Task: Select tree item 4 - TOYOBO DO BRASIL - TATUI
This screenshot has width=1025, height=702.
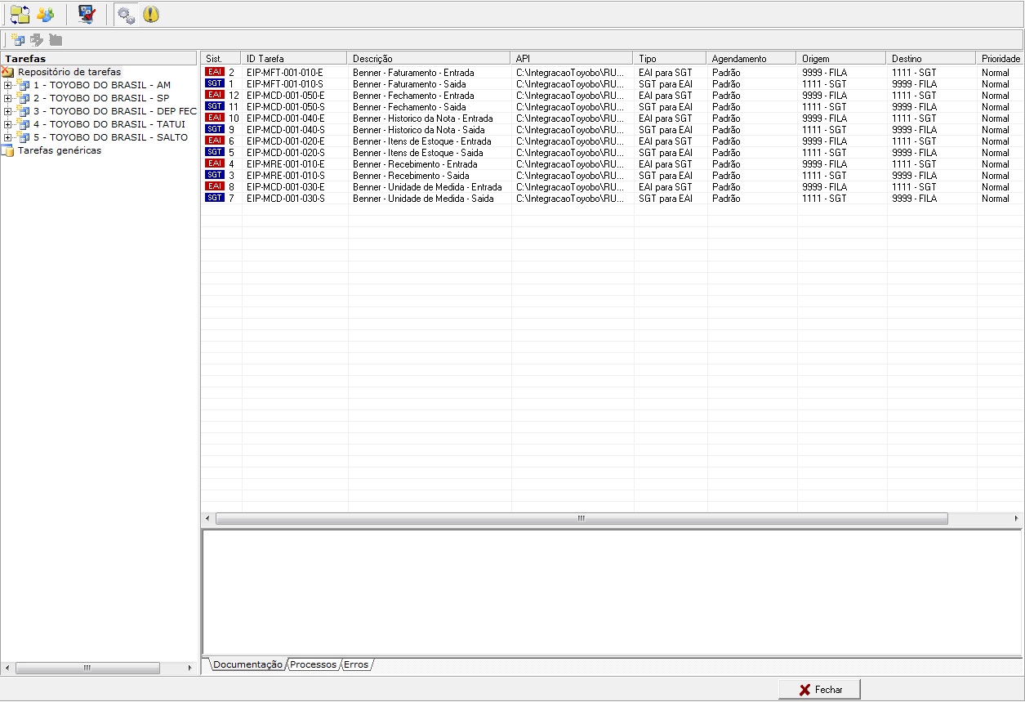Action: [x=109, y=124]
